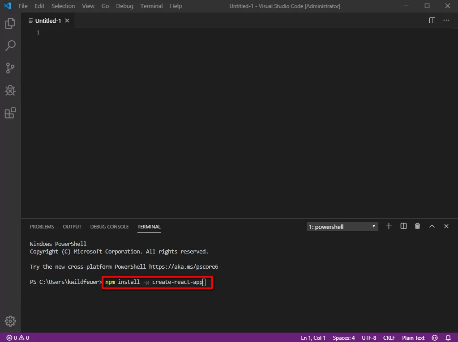Kill terminal with trash icon
The image size is (458, 342).
(417, 226)
